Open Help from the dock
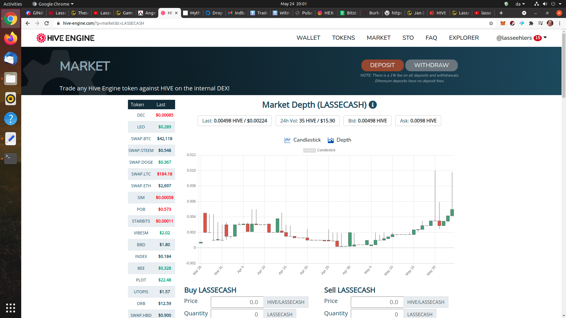566x318 pixels. [x=11, y=119]
